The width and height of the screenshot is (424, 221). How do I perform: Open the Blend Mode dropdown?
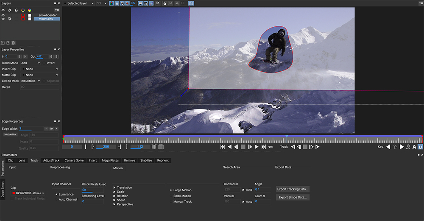pyautogui.click(x=31, y=63)
